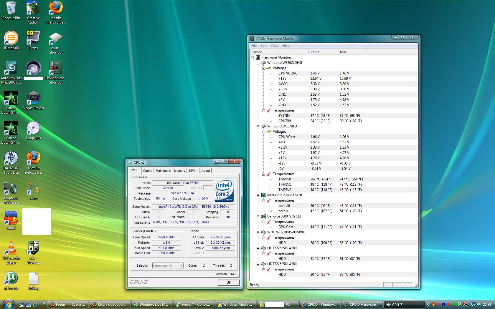
Task: Select VLC media player icon
Action: (x=11, y=253)
